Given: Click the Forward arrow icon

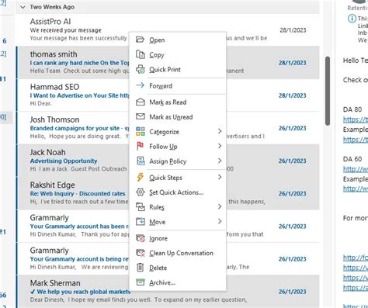Looking at the screenshot, I should coord(140,85).
